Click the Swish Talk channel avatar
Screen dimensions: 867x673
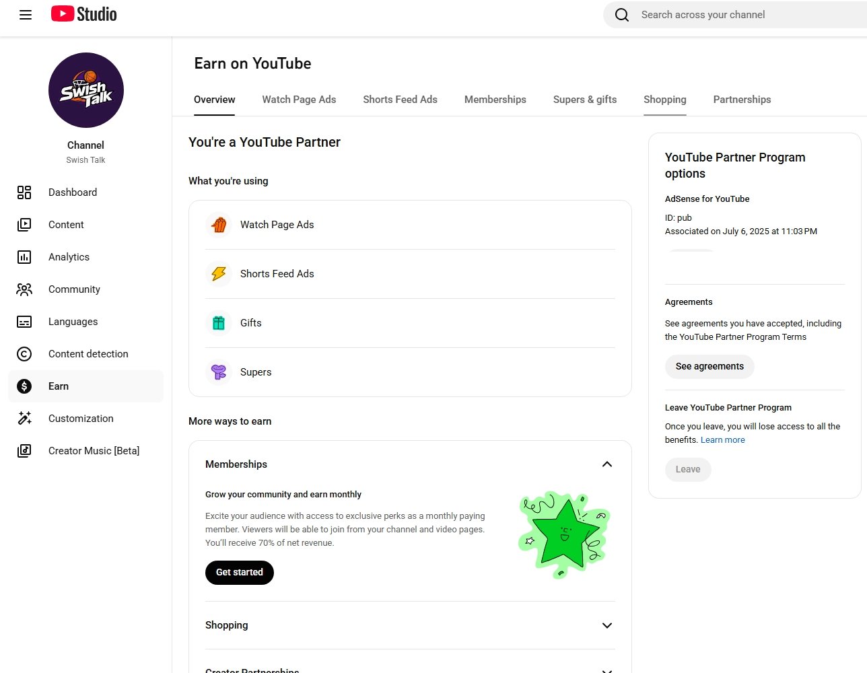86,90
